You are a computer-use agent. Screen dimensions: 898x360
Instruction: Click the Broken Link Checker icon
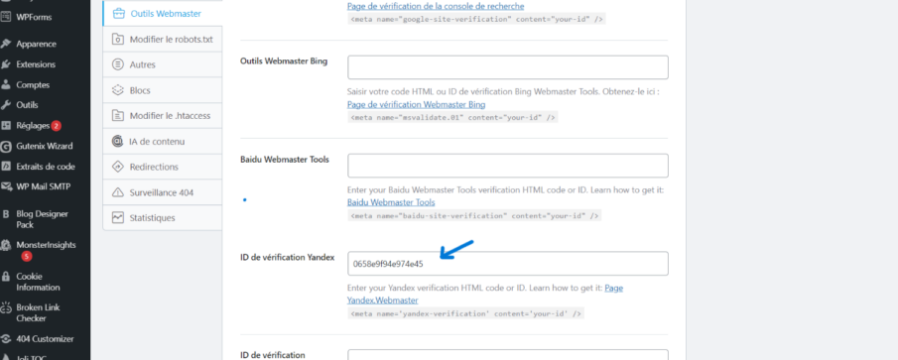point(6,307)
